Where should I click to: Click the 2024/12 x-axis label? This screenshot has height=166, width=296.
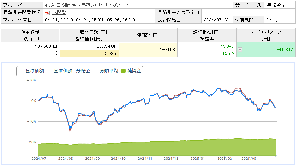click(171, 159)
